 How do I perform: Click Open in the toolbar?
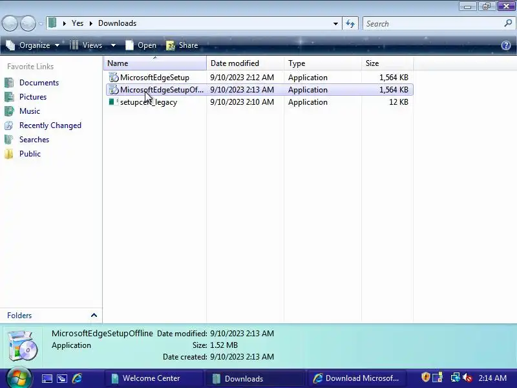coord(141,45)
